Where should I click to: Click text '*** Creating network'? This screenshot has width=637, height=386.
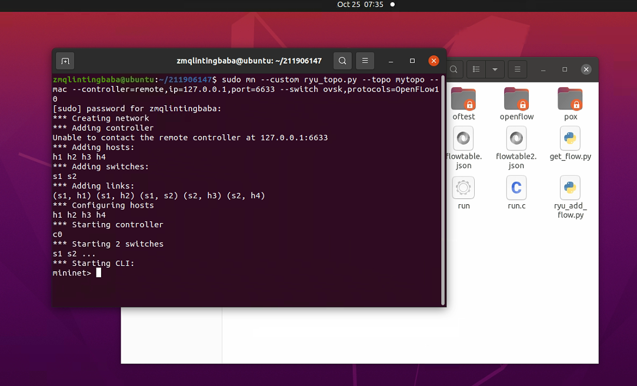(x=101, y=118)
